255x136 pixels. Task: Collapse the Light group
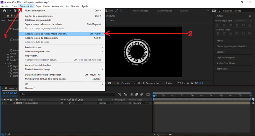[x=5, y=63]
